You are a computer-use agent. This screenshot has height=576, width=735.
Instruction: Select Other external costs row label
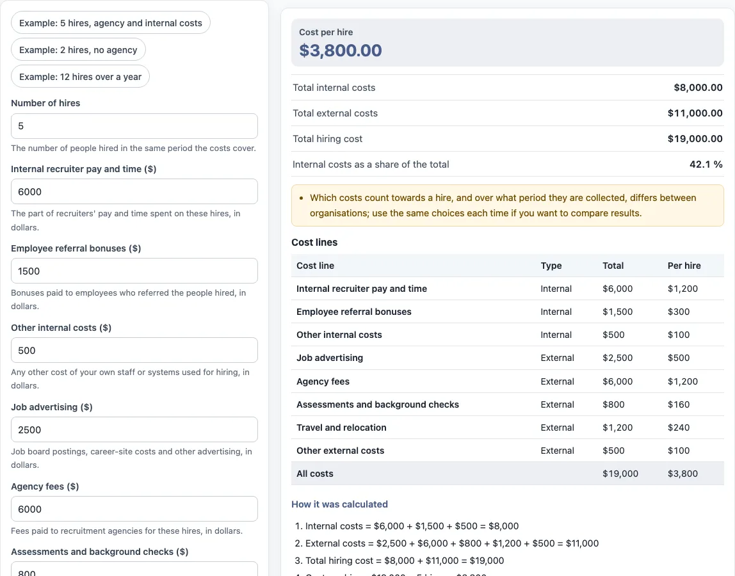coord(341,451)
